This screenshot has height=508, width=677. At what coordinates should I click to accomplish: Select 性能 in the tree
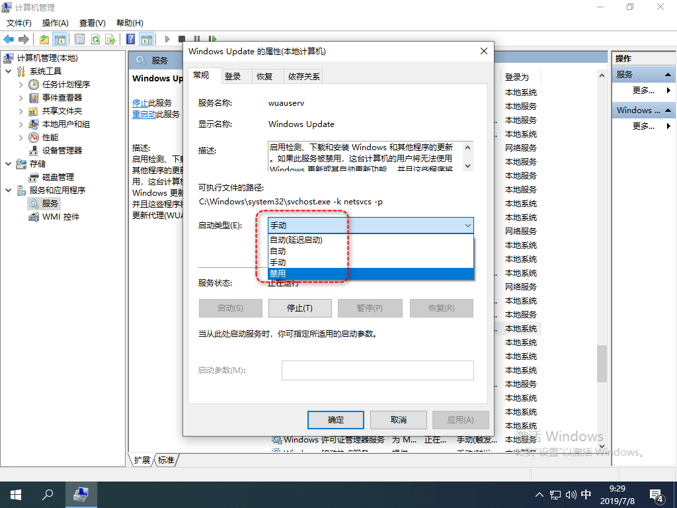[x=50, y=138]
